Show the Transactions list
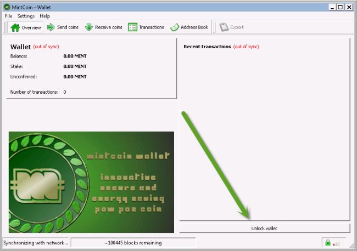This screenshot has width=357, height=251. [146, 27]
